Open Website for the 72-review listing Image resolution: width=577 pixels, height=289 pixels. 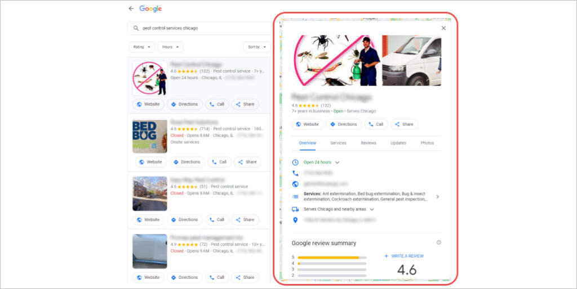coord(148,277)
